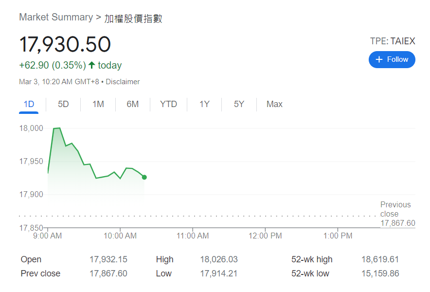
Task: Click the 52-wk high value 18,619.61
Action: 380,259
